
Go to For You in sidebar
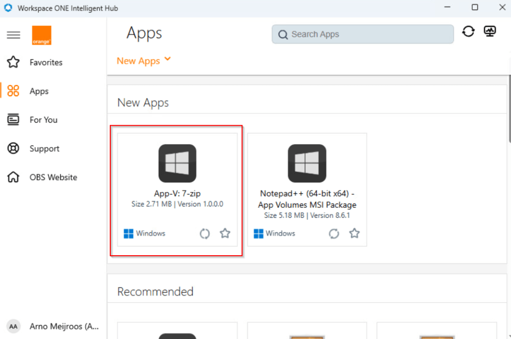tap(43, 120)
